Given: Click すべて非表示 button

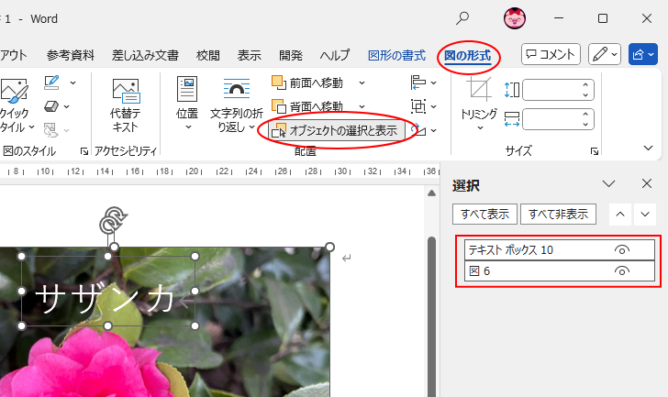Looking at the screenshot, I should pyautogui.click(x=558, y=214).
